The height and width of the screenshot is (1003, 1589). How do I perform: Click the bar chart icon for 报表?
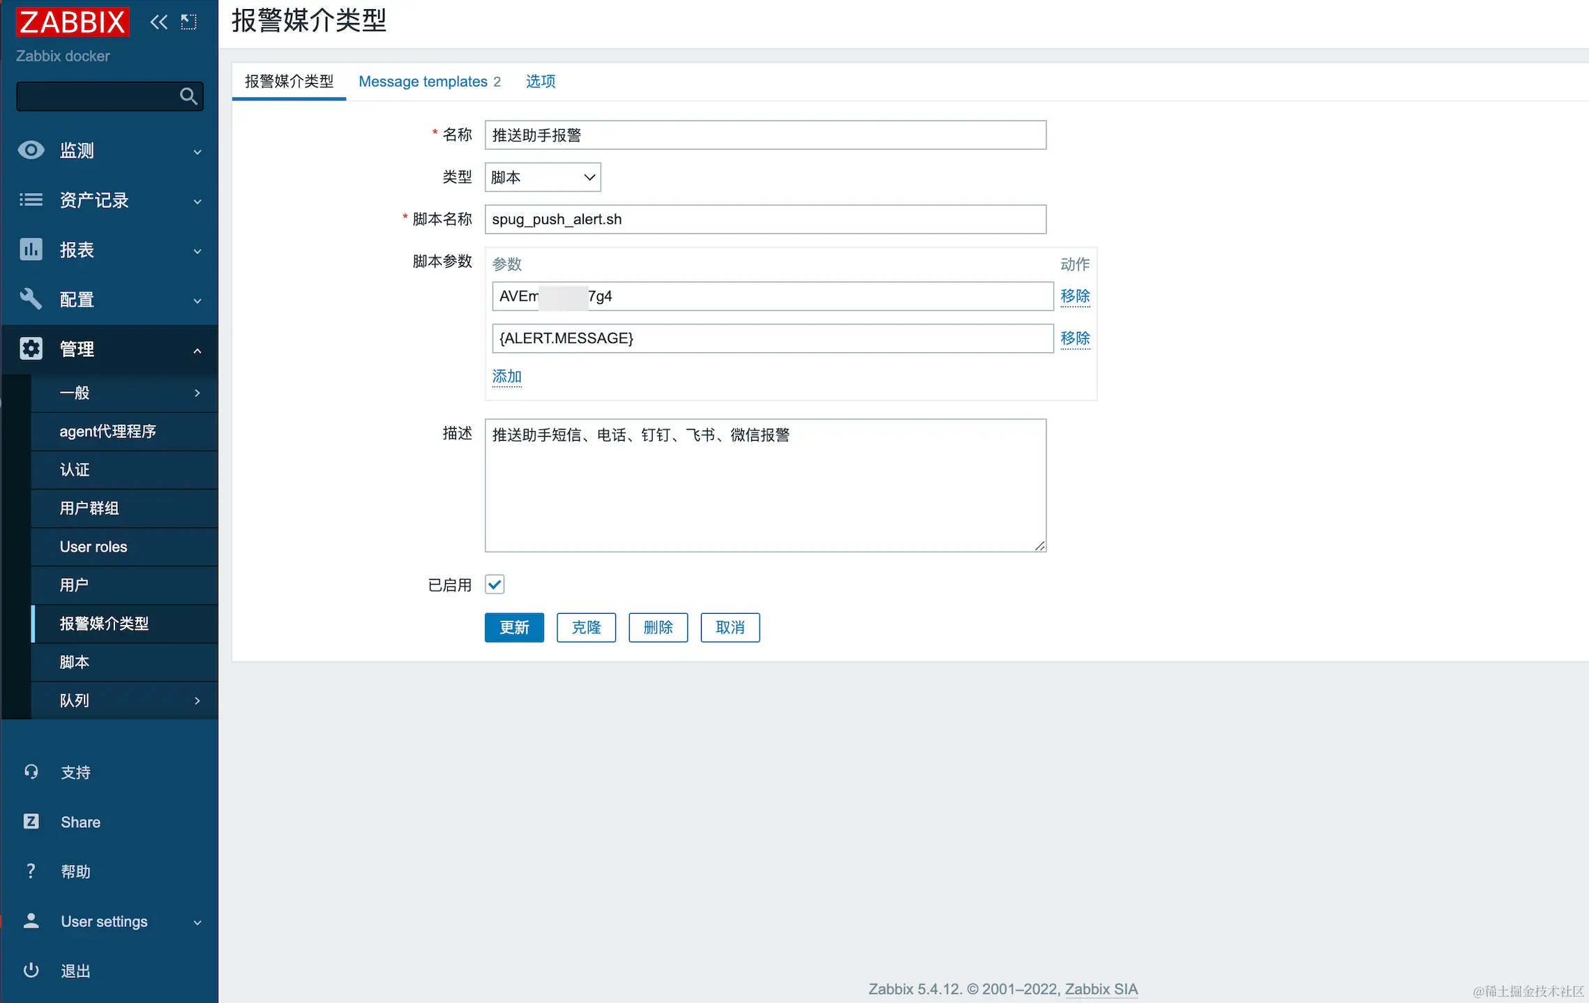31,250
